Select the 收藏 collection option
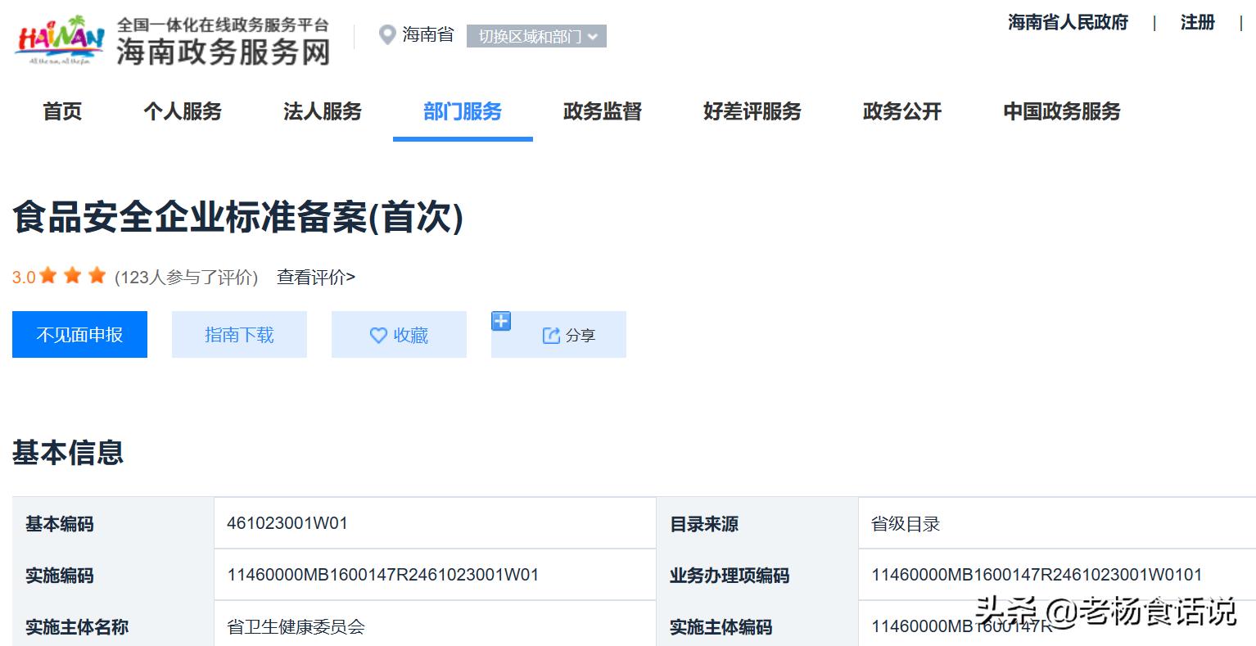 coord(399,334)
